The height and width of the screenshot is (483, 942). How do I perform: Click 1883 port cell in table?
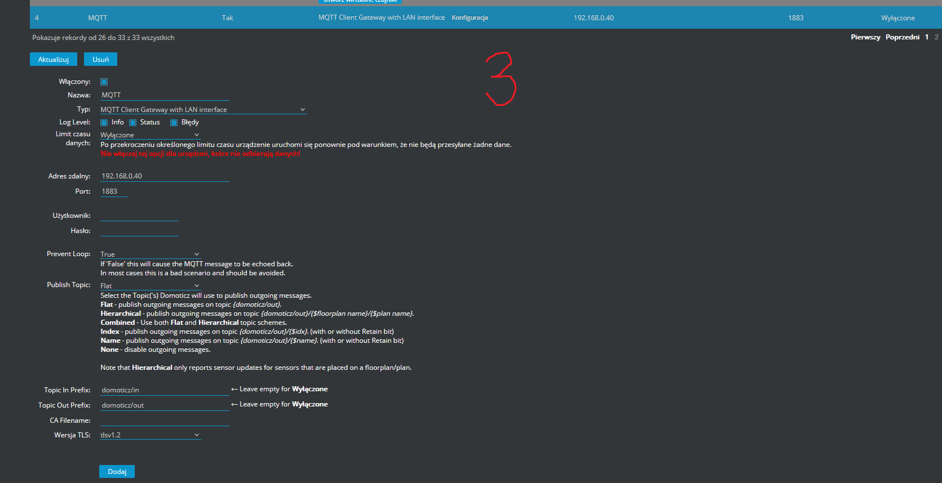point(795,17)
